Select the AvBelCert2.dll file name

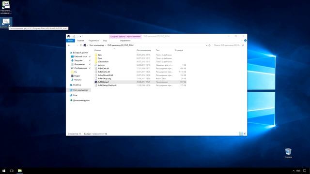104,72
